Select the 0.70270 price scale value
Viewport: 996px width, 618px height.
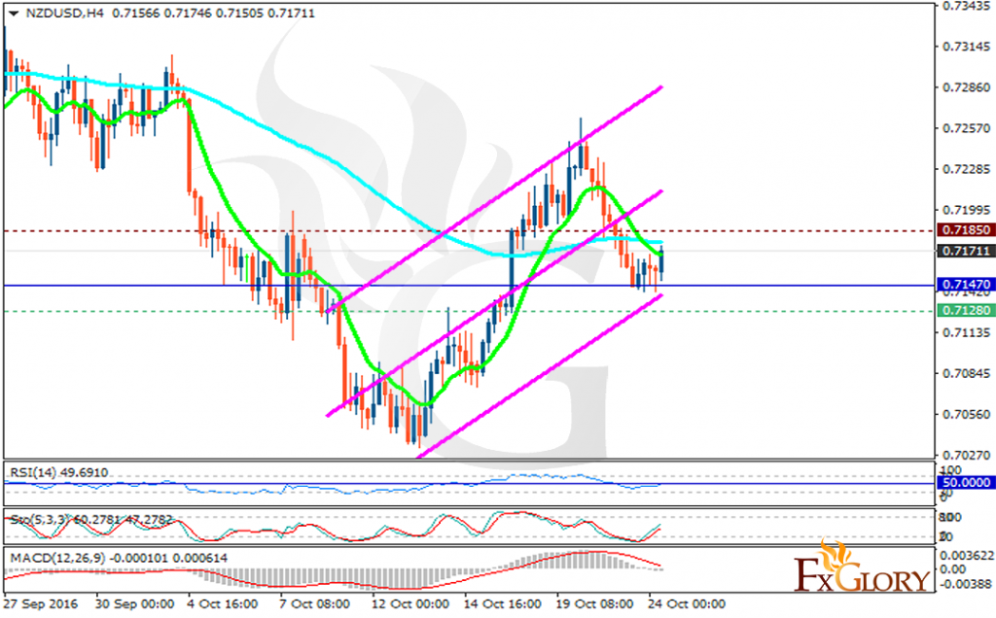[x=966, y=455]
